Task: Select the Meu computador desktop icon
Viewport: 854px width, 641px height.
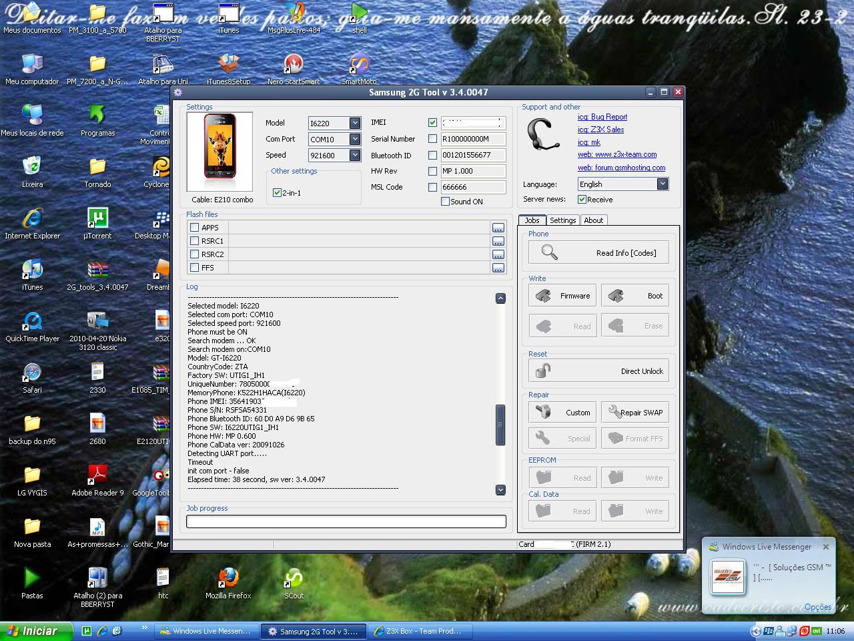Action: (x=32, y=69)
